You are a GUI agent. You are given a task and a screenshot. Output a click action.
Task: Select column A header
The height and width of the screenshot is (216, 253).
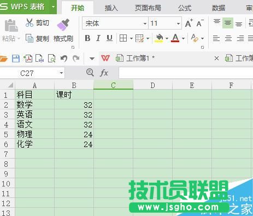point(34,85)
